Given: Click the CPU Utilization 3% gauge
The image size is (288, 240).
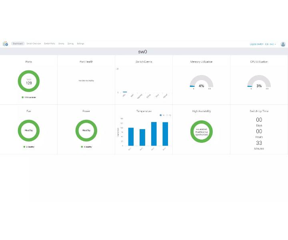Looking at the screenshot, I should [x=259, y=81].
